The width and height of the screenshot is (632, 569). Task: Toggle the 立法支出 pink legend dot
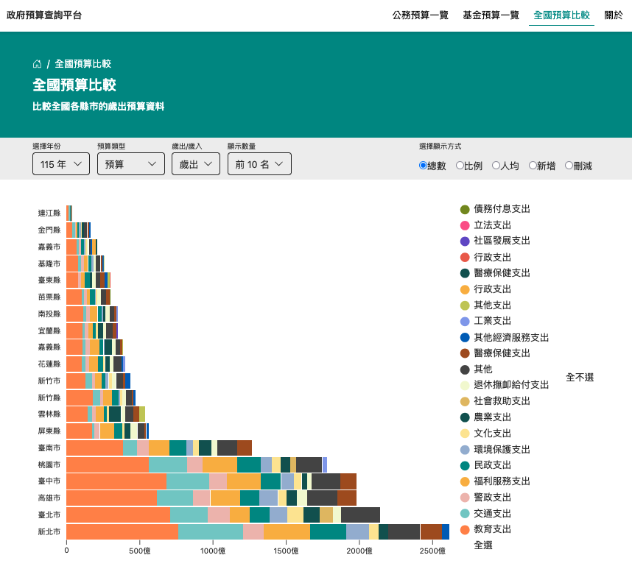tap(465, 225)
